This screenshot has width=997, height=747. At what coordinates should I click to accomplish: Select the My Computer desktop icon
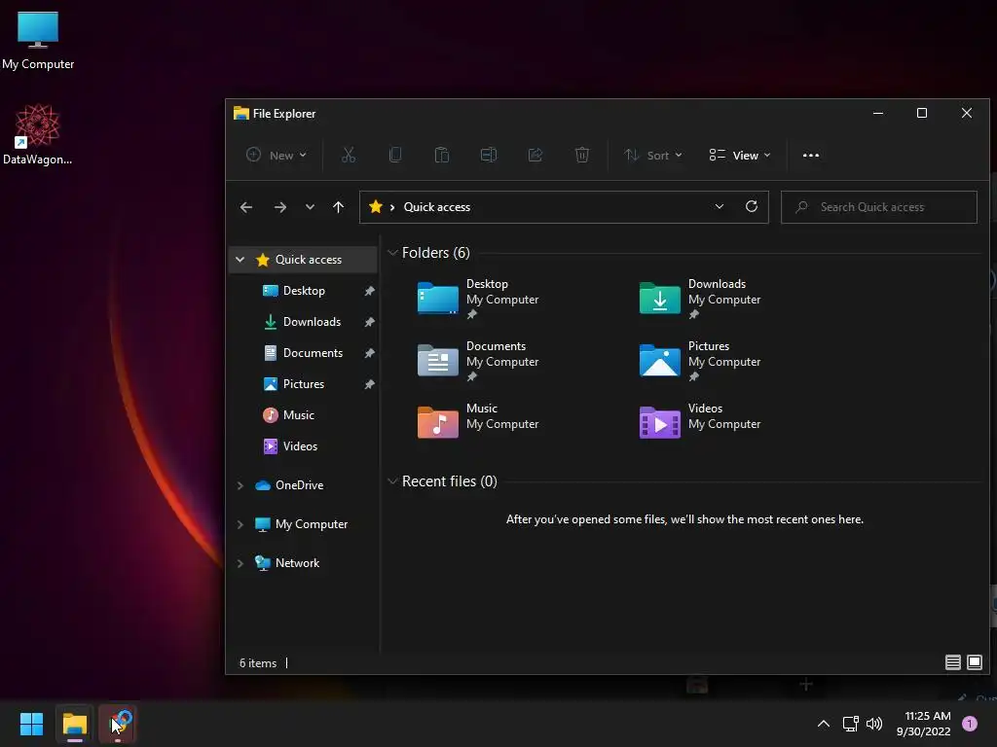click(38, 41)
